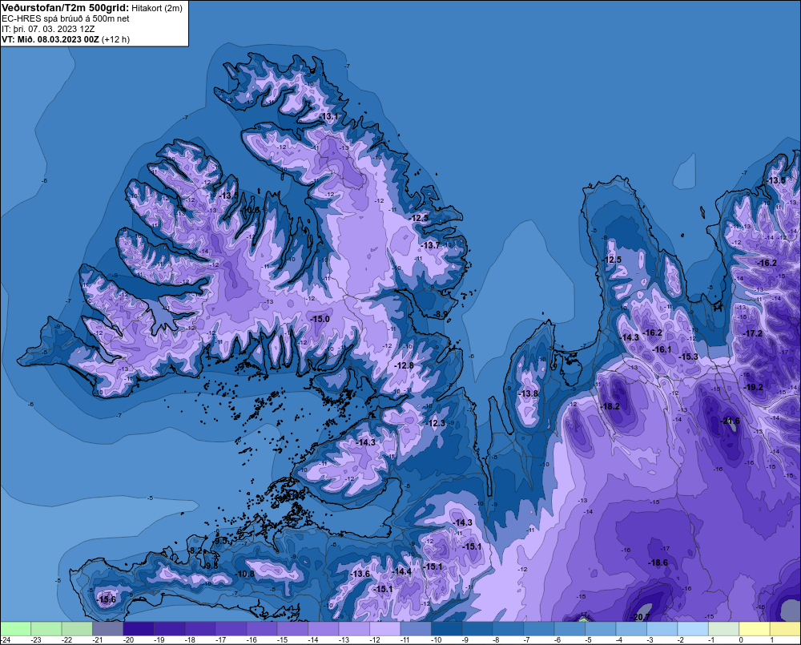Click the -16.1 temperature value on the map
This screenshot has width=801, height=645.
click(x=662, y=349)
